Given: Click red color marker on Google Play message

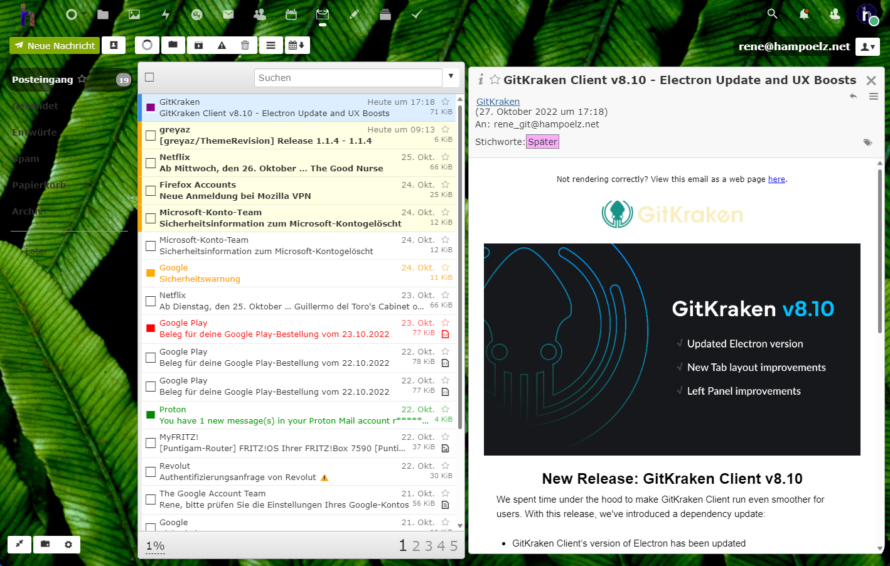Looking at the screenshot, I should (x=151, y=328).
